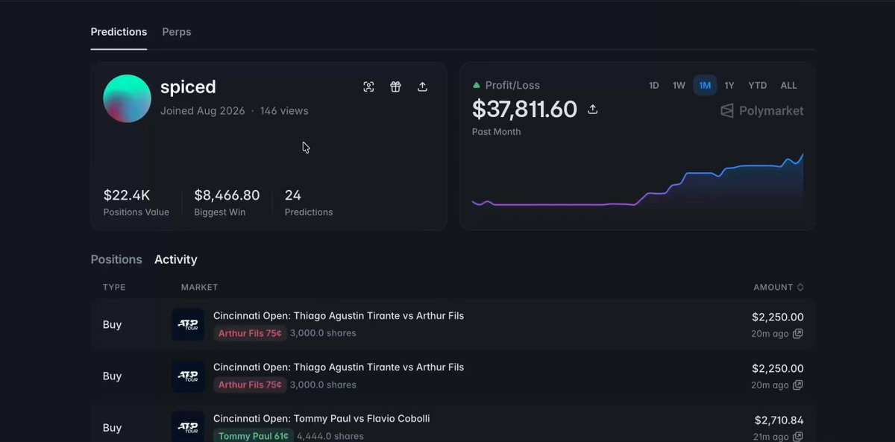Click the "$8,466.80" biggest win amount
The image size is (895, 442).
[x=227, y=195]
